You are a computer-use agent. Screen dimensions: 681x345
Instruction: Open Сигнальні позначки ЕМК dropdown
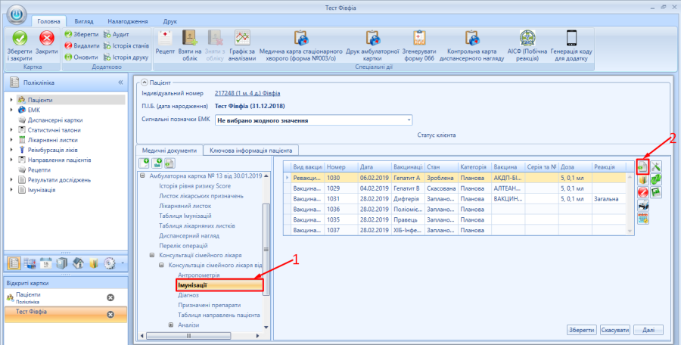409,120
